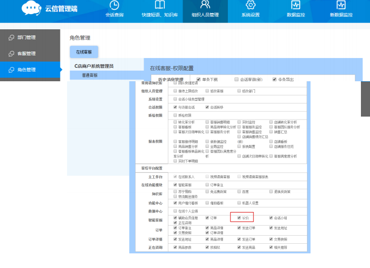Uncheck the 单条下载 checkbox
Screen dimensions: 370x268
(x=199, y=79)
